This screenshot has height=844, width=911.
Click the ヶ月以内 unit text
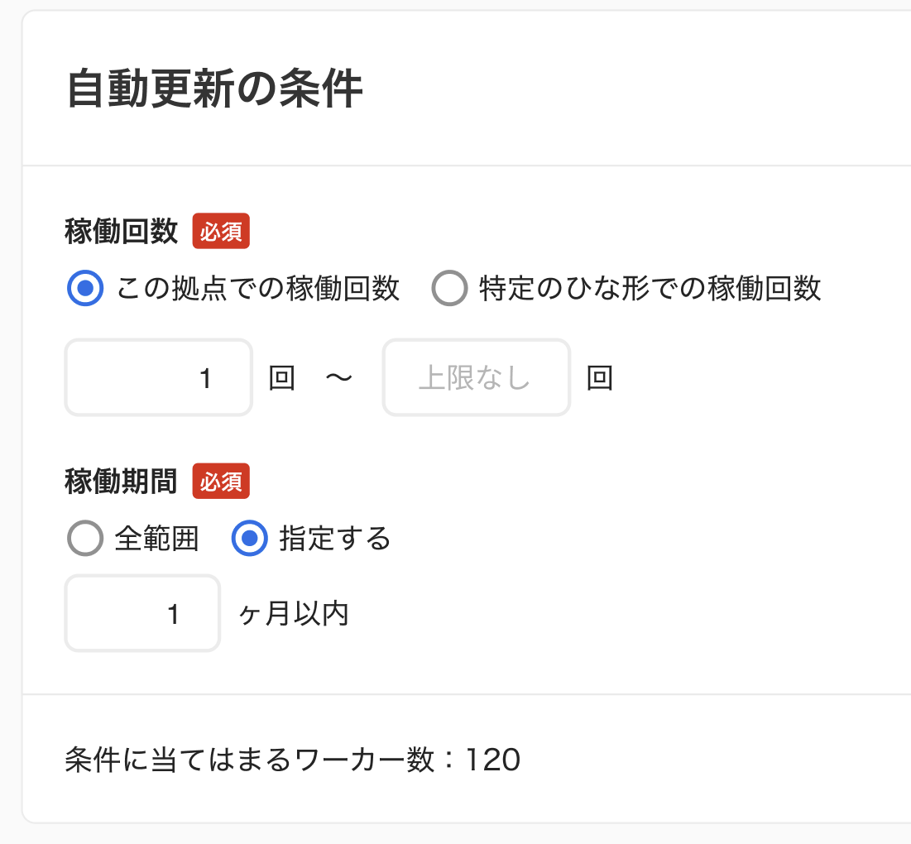click(294, 613)
